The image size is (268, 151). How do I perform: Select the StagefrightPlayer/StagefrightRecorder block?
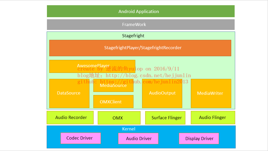pyautogui.click(x=140, y=48)
